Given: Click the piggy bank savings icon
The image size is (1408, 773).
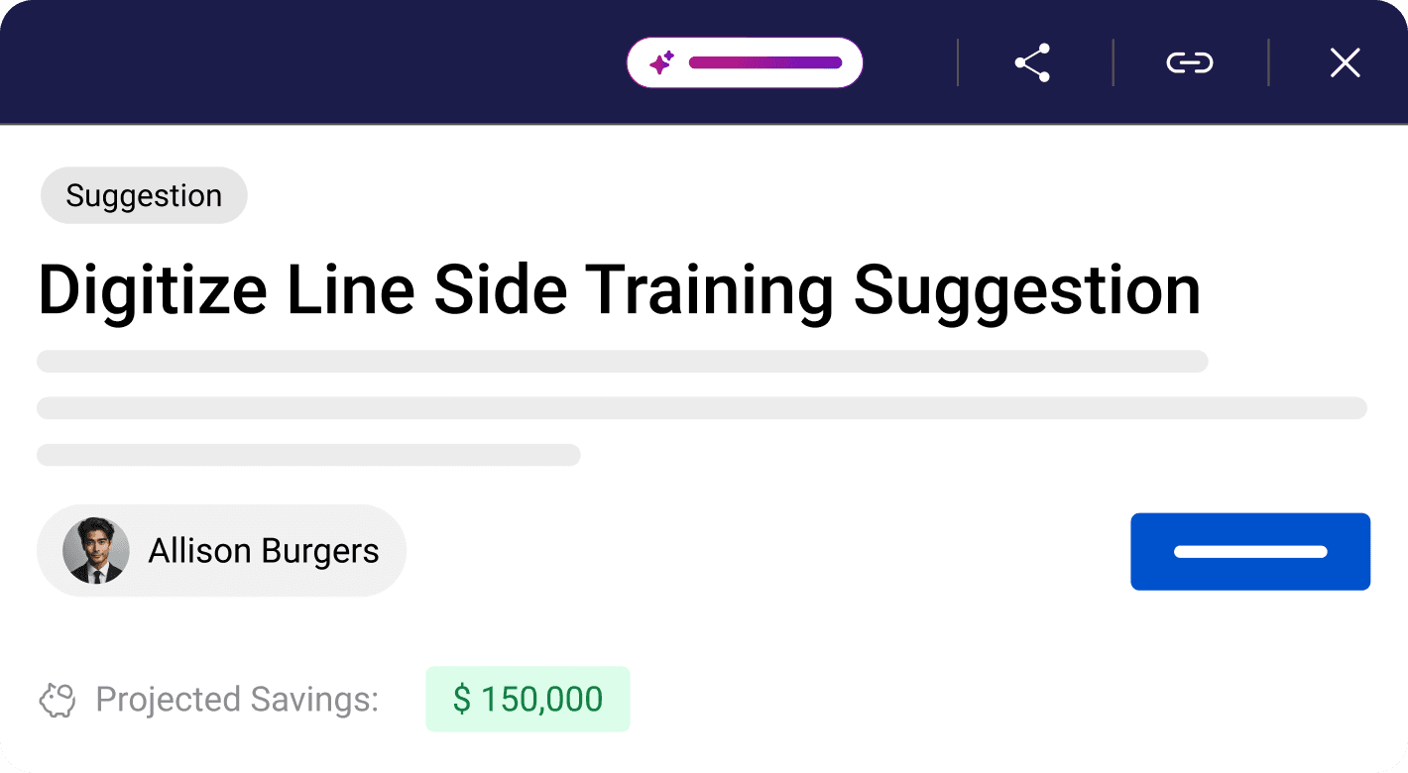Looking at the screenshot, I should click(58, 701).
